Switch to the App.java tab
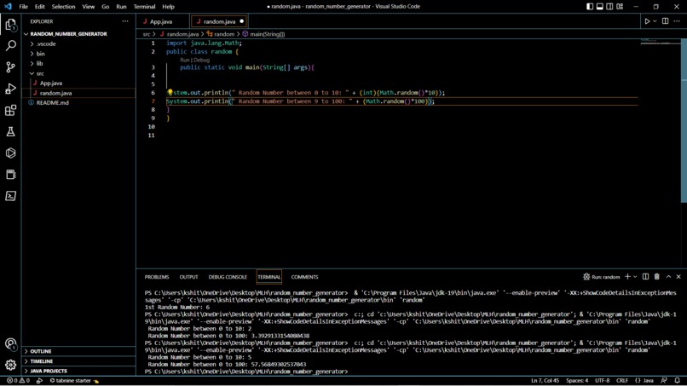Image resolution: width=687 pixels, height=386 pixels. pyautogui.click(x=162, y=21)
